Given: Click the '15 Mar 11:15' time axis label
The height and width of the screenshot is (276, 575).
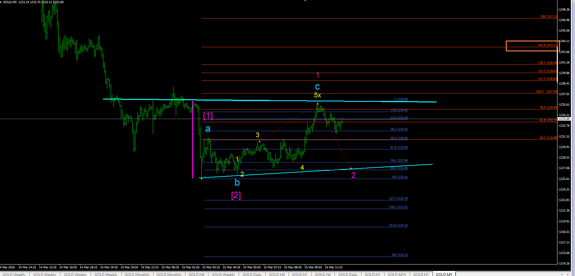Looking at the screenshot, I should [333, 267].
